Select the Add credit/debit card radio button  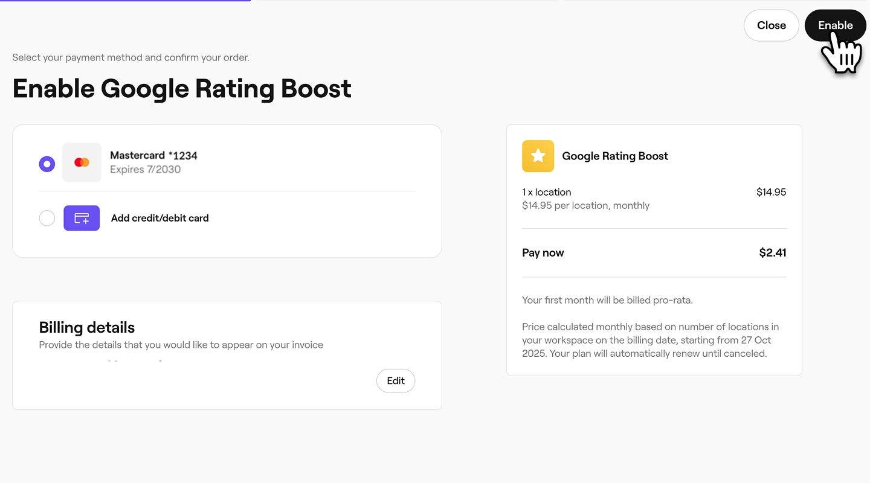tap(47, 218)
